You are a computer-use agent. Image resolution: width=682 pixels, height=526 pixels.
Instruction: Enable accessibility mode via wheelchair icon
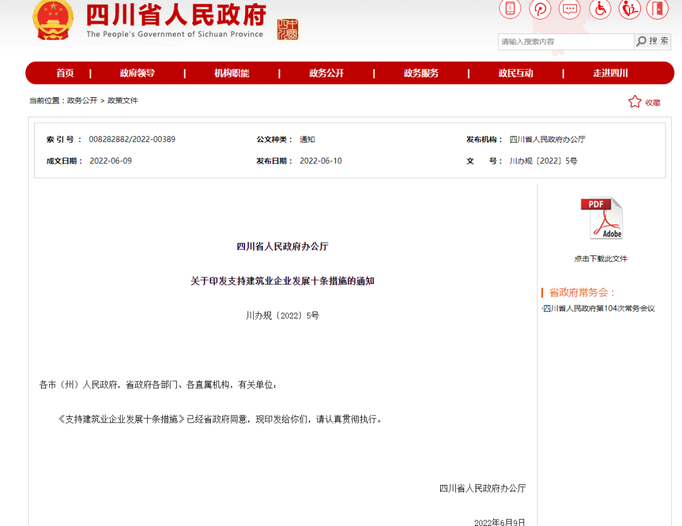pos(600,8)
